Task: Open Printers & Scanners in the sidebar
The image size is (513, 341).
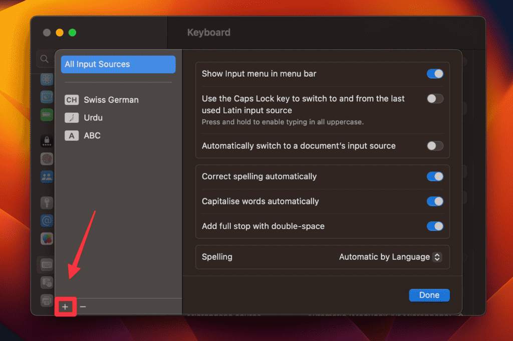Action: pyautogui.click(x=47, y=300)
